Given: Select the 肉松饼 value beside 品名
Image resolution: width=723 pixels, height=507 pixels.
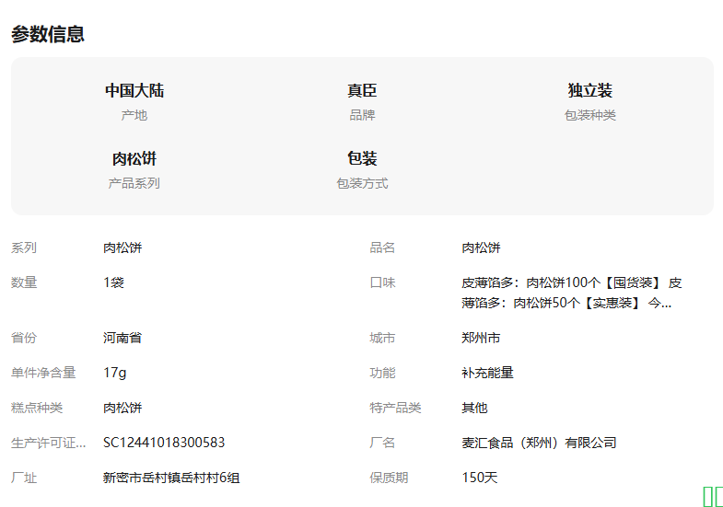Looking at the screenshot, I should pyautogui.click(x=481, y=248).
